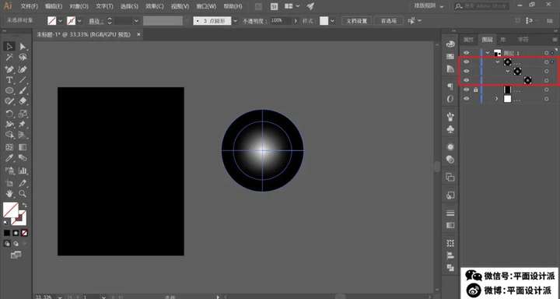Toggle visibility of the locked black rectangle layer
The width and height of the screenshot is (560, 299).
point(467,90)
